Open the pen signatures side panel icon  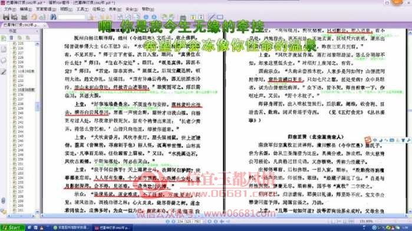pyautogui.click(x=4, y=71)
